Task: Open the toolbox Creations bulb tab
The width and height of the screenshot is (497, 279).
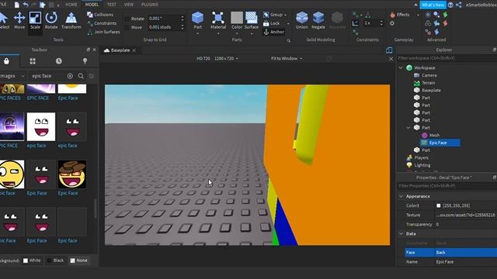Action: pyautogui.click(x=85, y=61)
